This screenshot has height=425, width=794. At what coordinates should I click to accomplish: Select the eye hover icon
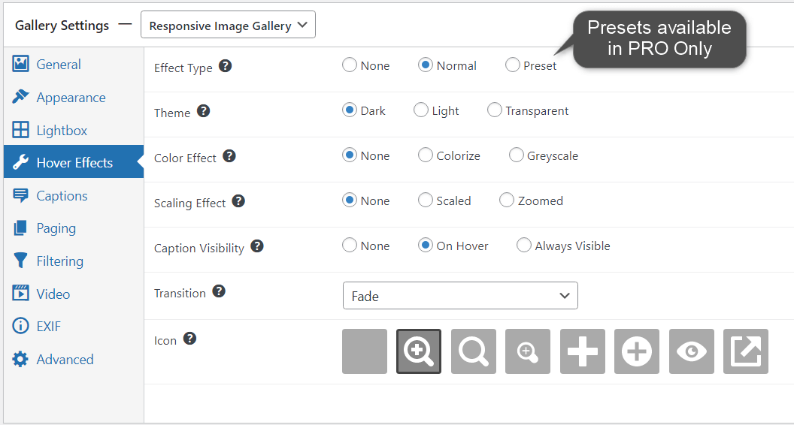coord(691,351)
